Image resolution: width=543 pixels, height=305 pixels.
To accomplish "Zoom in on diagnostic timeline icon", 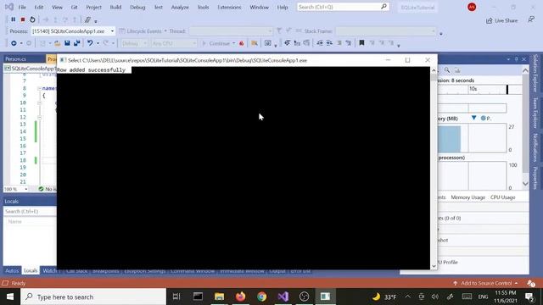I will coord(447,70).
